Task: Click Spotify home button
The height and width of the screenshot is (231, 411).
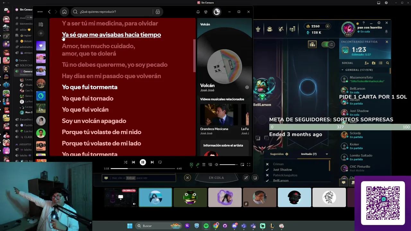Action: 65,12
